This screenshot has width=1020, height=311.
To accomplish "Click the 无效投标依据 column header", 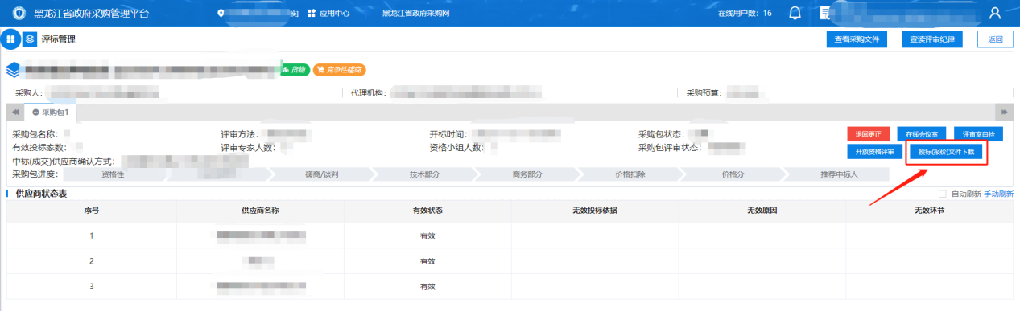I will [595, 210].
